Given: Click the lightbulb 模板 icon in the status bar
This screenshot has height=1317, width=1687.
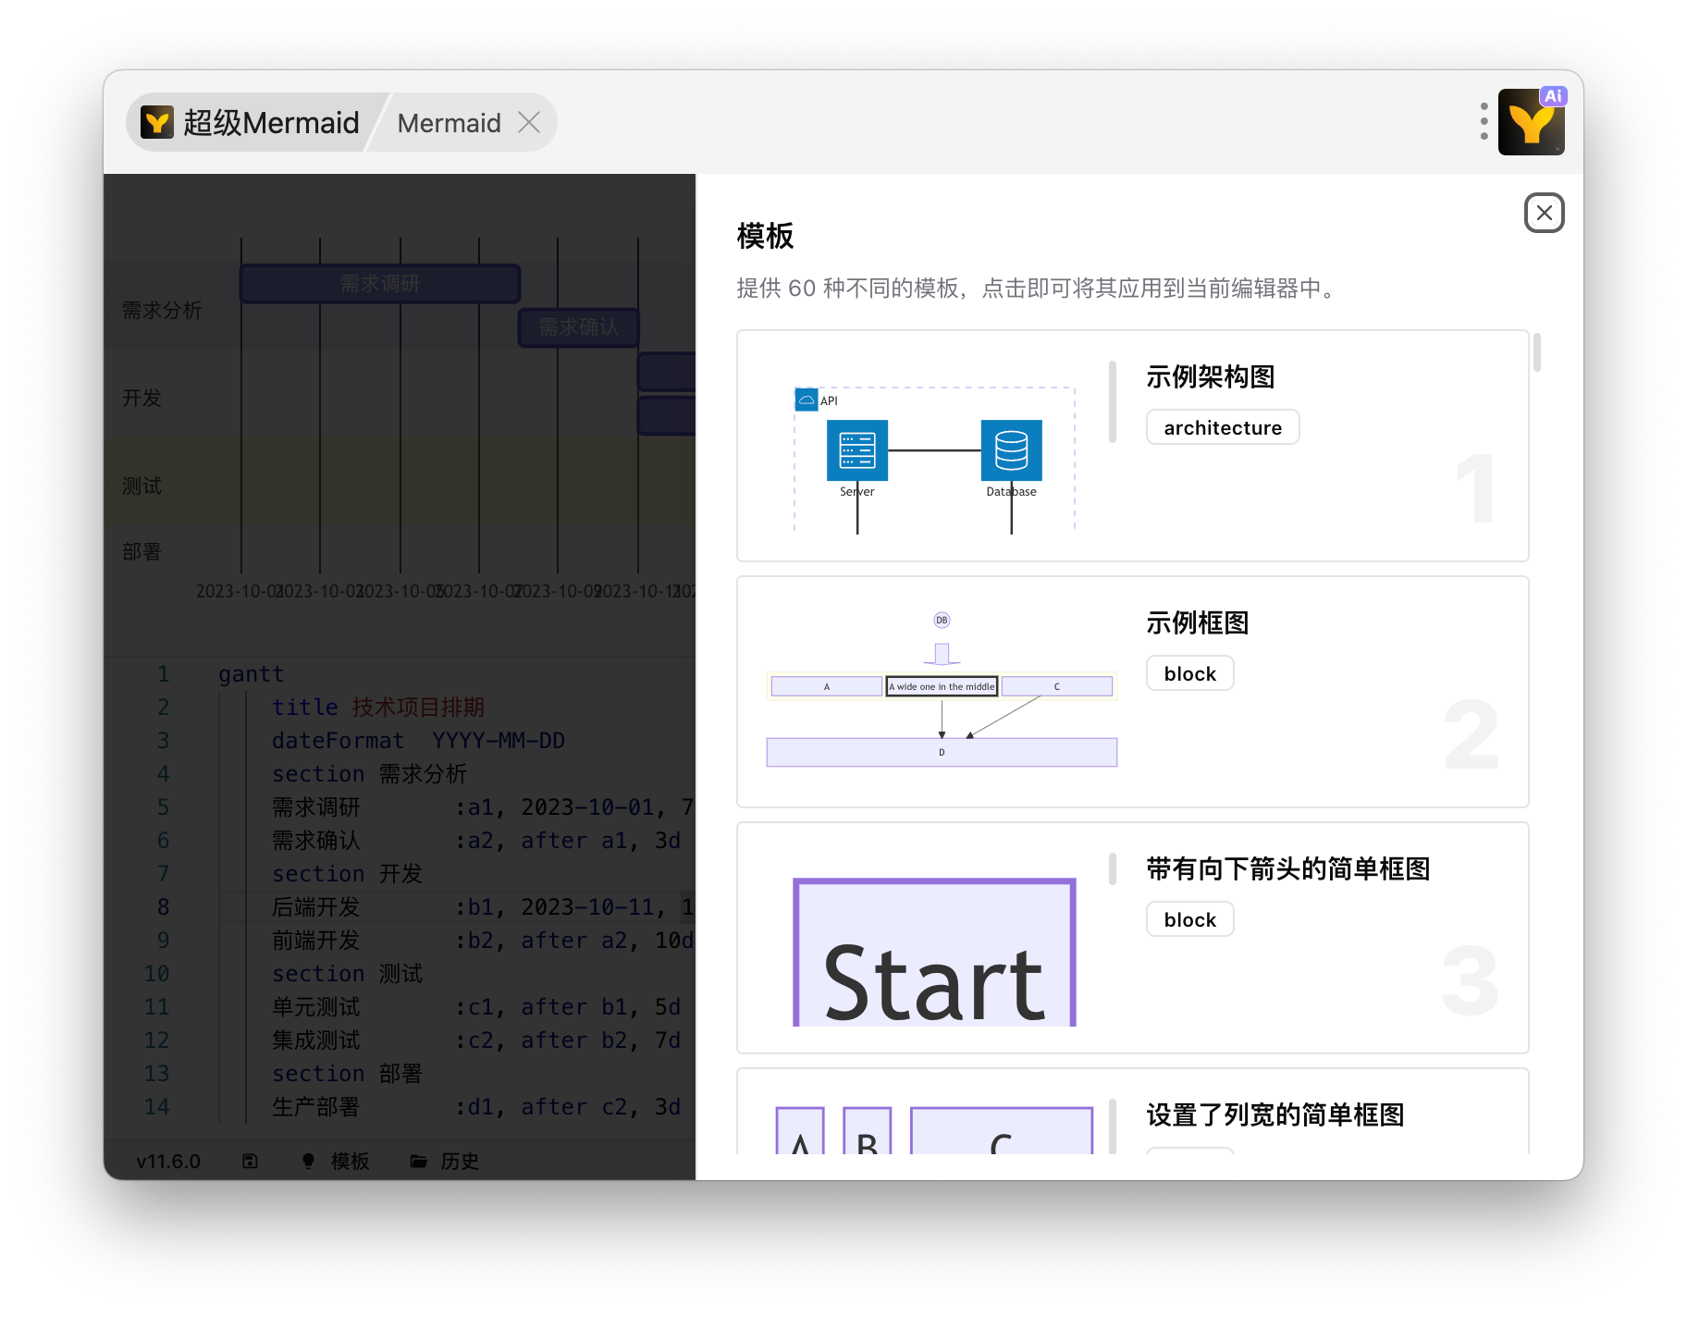Looking at the screenshot, I should (309, 1161).
